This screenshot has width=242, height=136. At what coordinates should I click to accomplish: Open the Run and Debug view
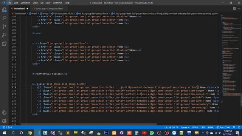[4, 35]
